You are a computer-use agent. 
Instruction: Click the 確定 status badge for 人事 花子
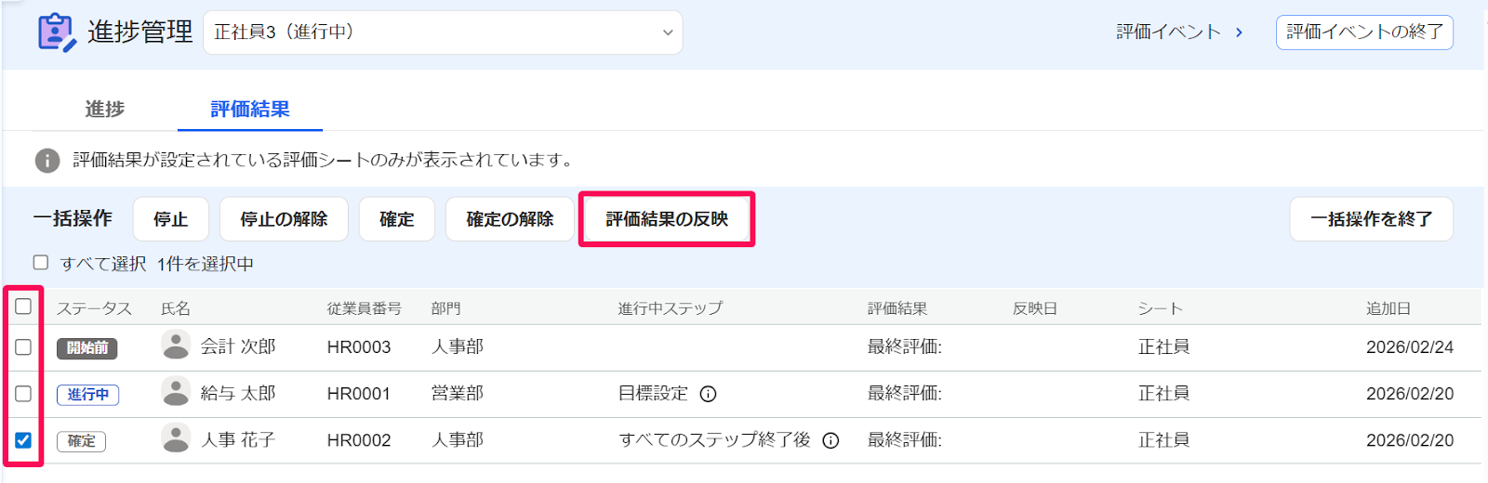[x=81, y=441]
